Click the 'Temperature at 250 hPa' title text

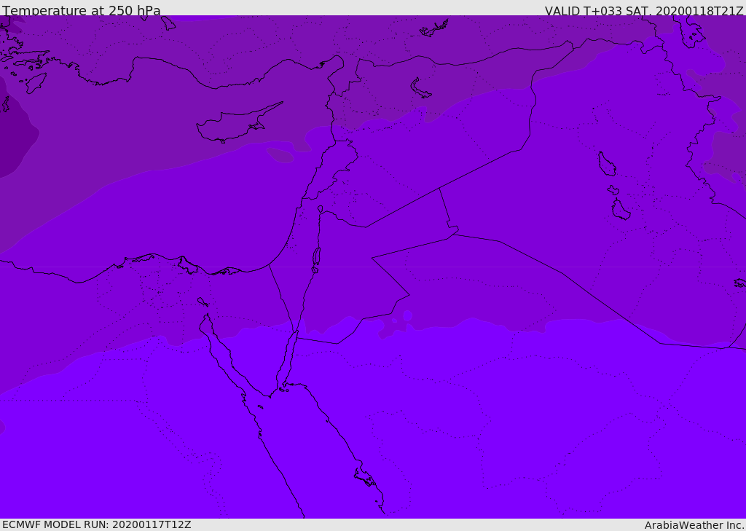point(82,10)
